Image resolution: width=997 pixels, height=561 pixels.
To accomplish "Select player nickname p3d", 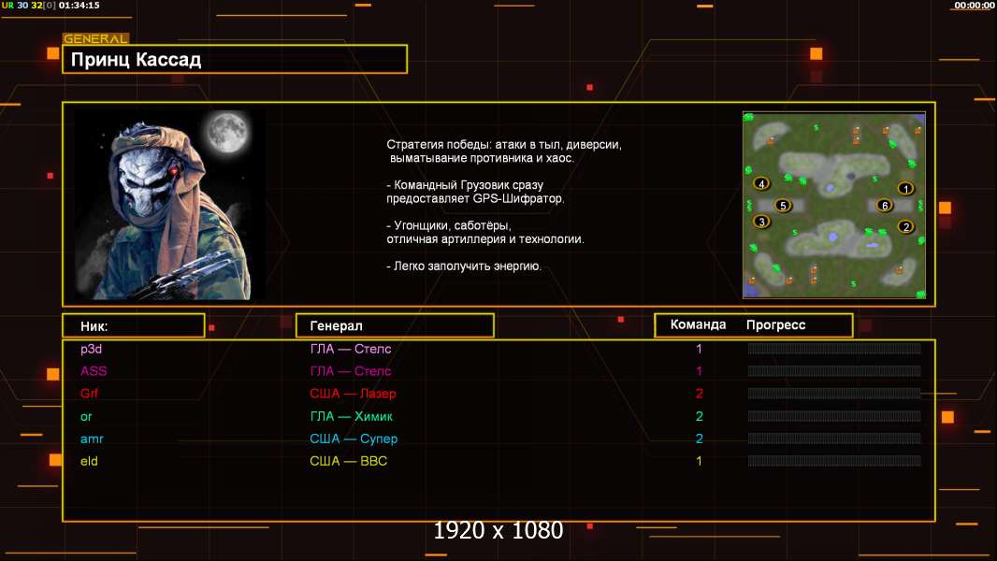I will [91, 349].
